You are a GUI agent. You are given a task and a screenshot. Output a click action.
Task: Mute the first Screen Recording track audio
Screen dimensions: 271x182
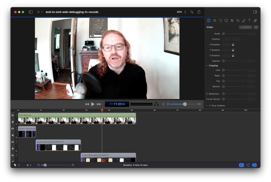pos(13,135)
